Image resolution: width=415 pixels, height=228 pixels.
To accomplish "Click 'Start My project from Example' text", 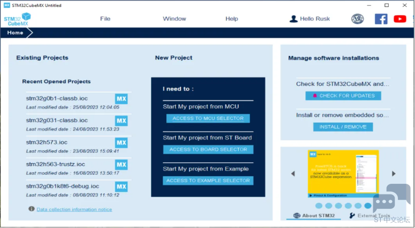I will (206, 169).
